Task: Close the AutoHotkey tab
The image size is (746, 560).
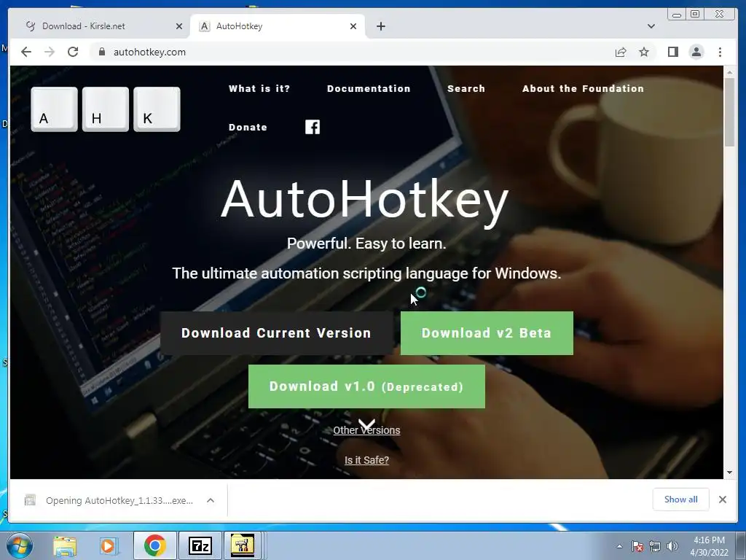Action: pos(353,26)
